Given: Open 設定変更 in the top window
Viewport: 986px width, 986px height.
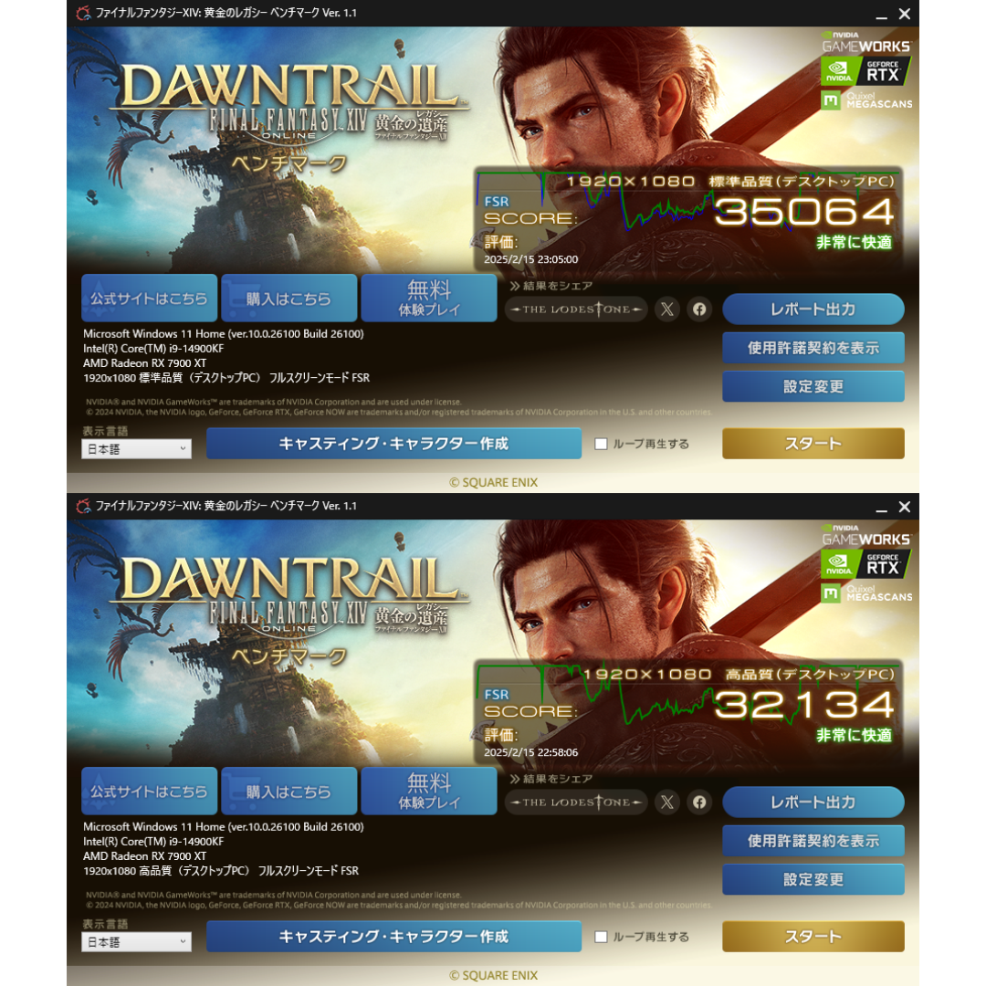Looking at the screenshot, I should coord(813,386).
